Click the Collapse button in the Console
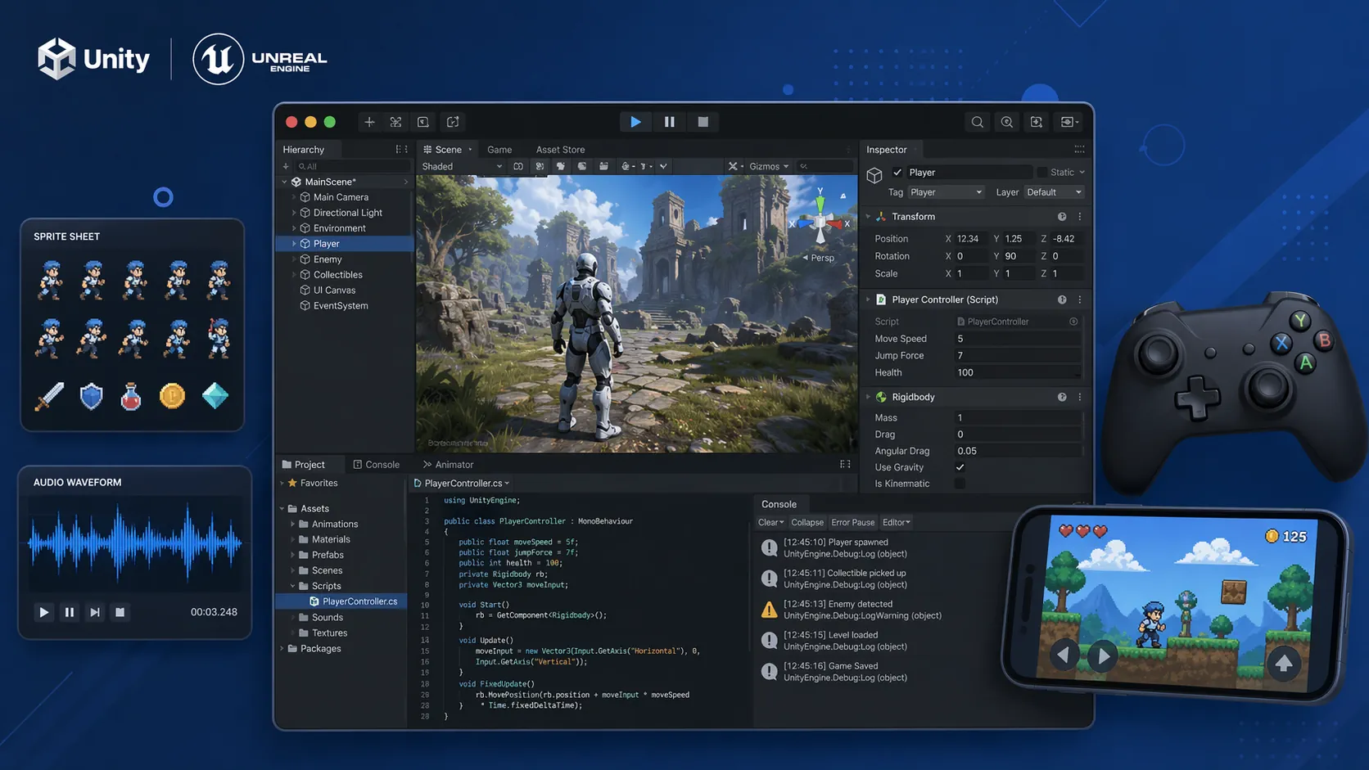The width and height of the screenshot is (1369, 770). (806, 522)
